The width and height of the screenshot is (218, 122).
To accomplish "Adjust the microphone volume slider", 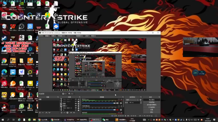I will tap(99, 103).
